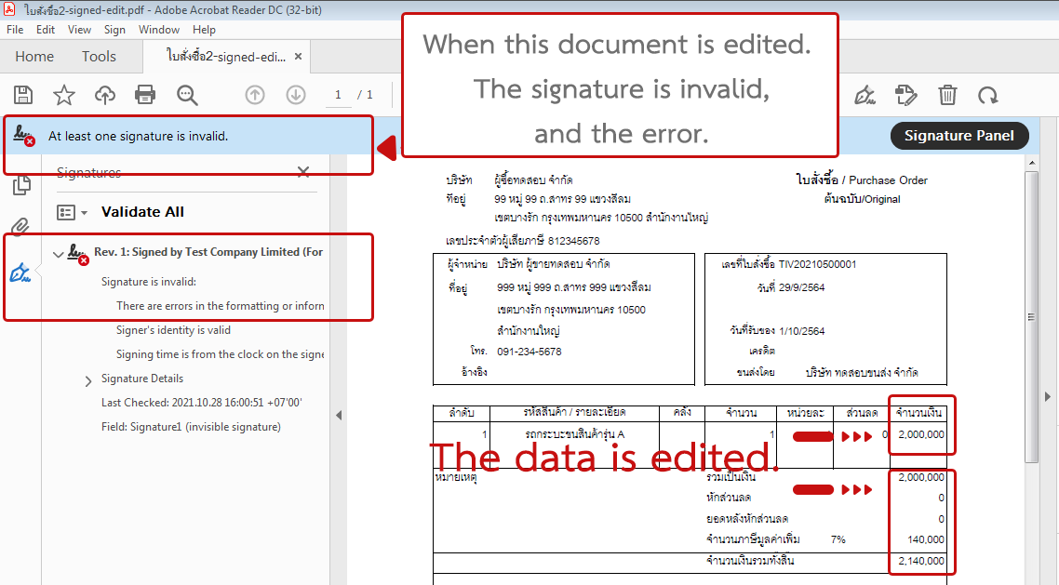Click the cloud share upload icon

pyautogui.click(x=104, y=94)
